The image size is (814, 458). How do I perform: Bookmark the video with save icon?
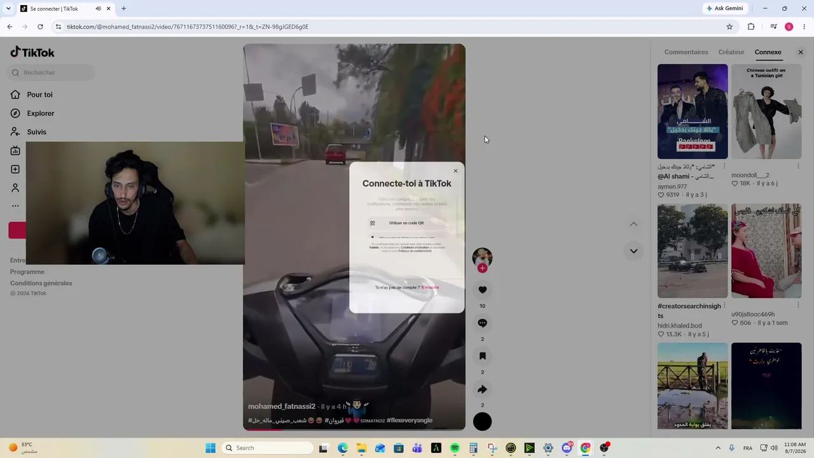(x=483, y=356)
